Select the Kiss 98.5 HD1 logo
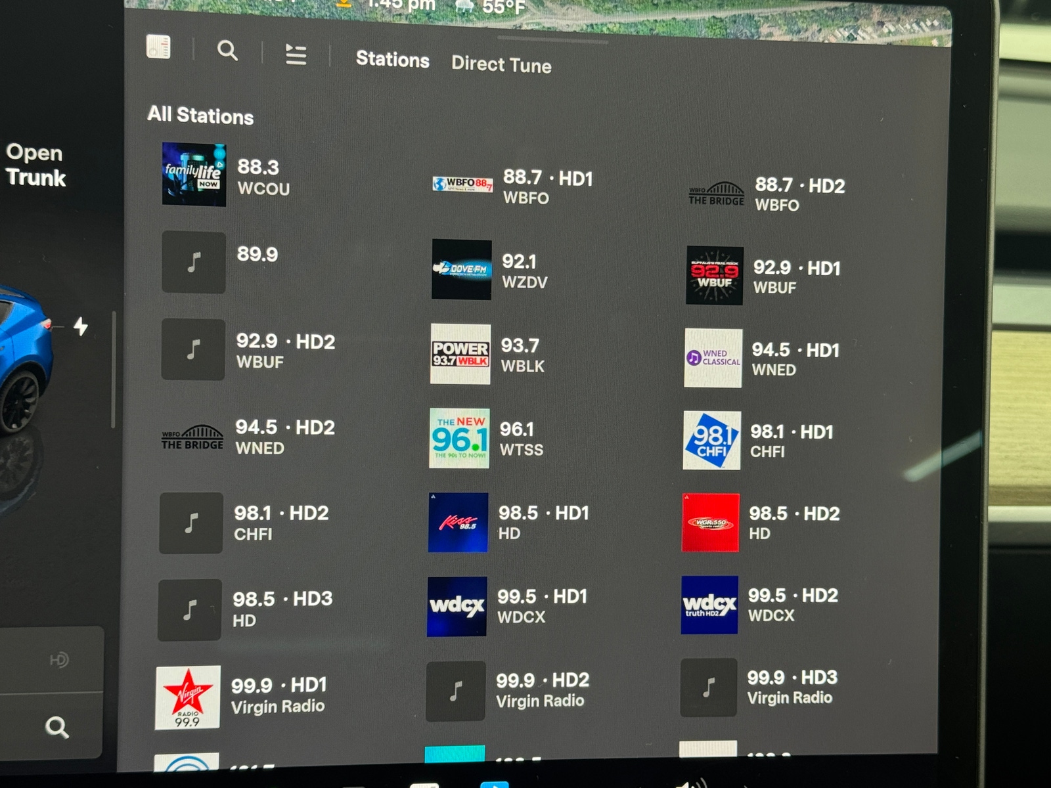 point(458,522)
